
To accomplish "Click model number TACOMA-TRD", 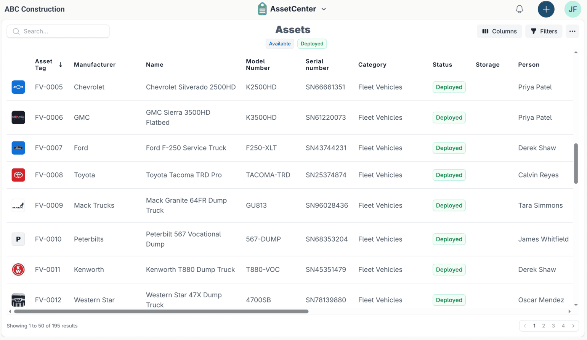I will click(x=268, y=175).
